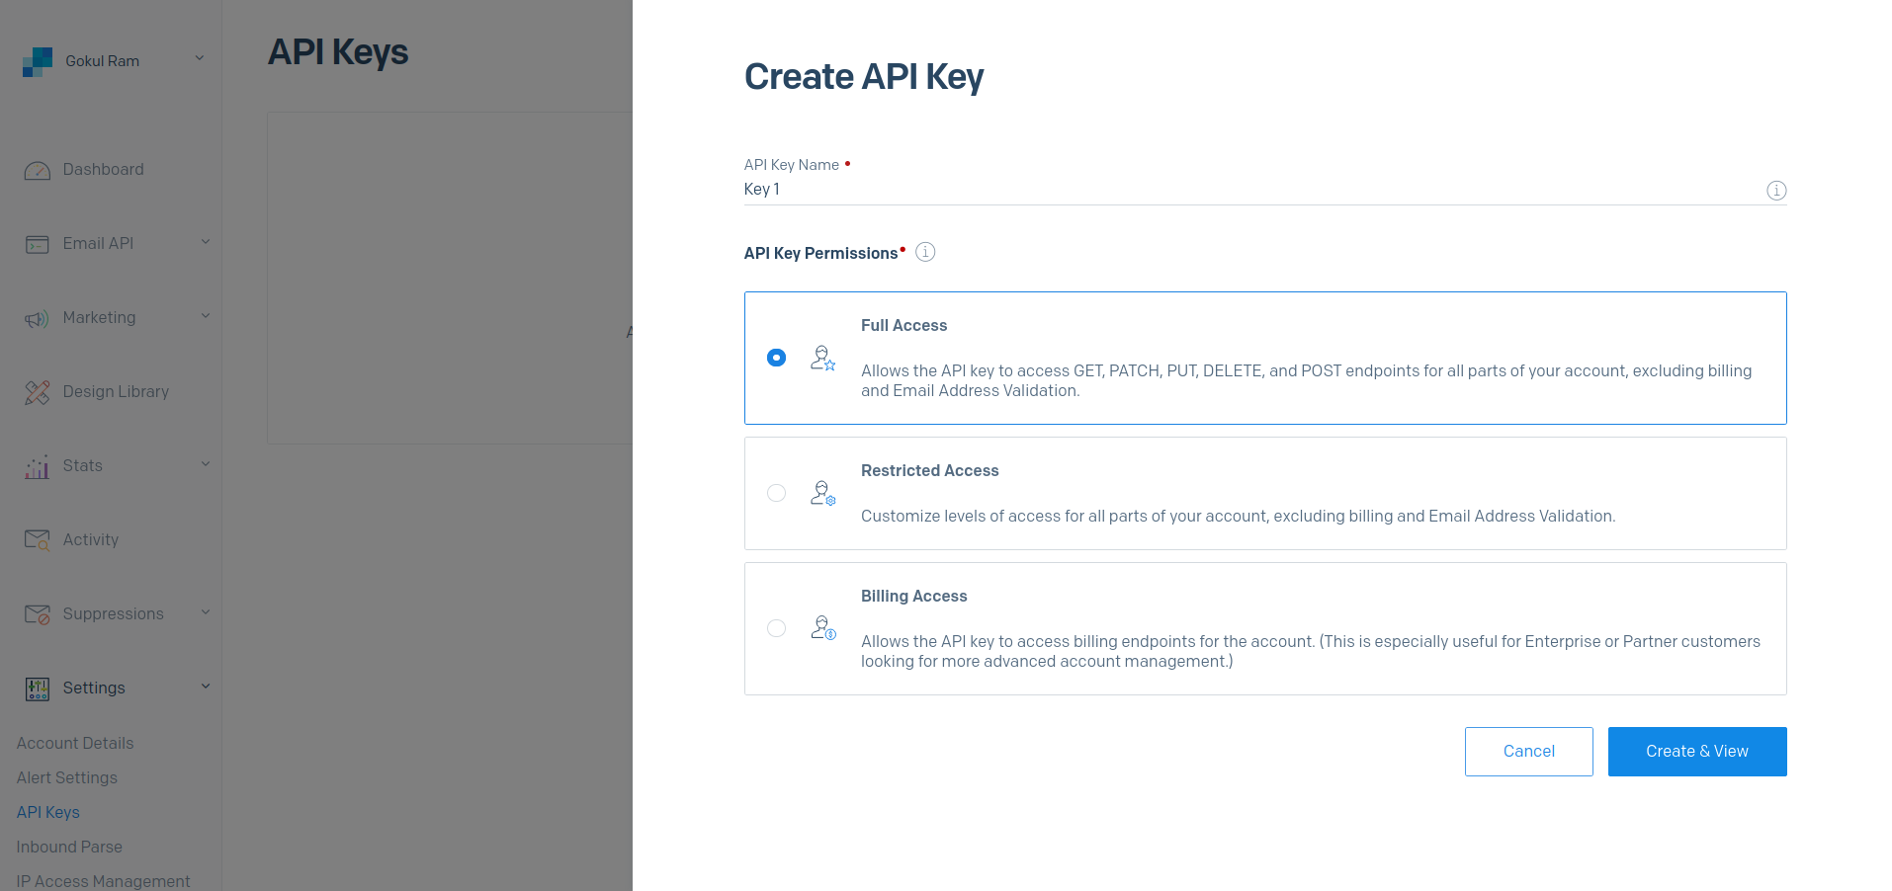Click the Activity envelope icon
The height and width of the screenshot is (891, 1892).
[x=38, y=540]
